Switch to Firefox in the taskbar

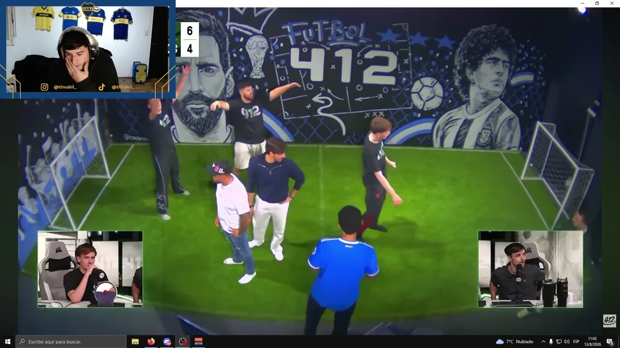(x=151, y=342)
